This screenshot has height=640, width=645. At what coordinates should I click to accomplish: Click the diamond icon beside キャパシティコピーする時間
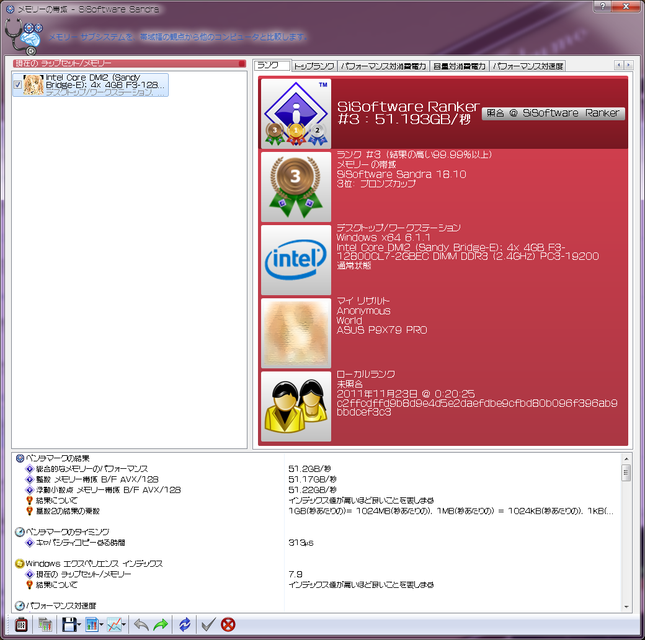[x=29, y=543]
